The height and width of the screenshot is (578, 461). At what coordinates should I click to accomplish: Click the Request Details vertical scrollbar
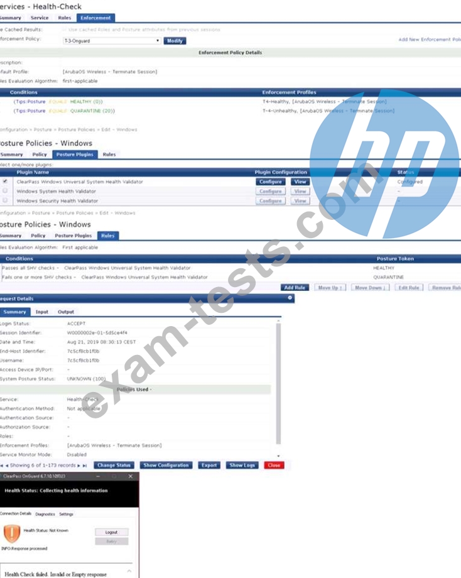tap(279, 383)
